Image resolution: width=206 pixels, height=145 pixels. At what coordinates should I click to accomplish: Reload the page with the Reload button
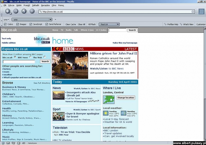24,11
